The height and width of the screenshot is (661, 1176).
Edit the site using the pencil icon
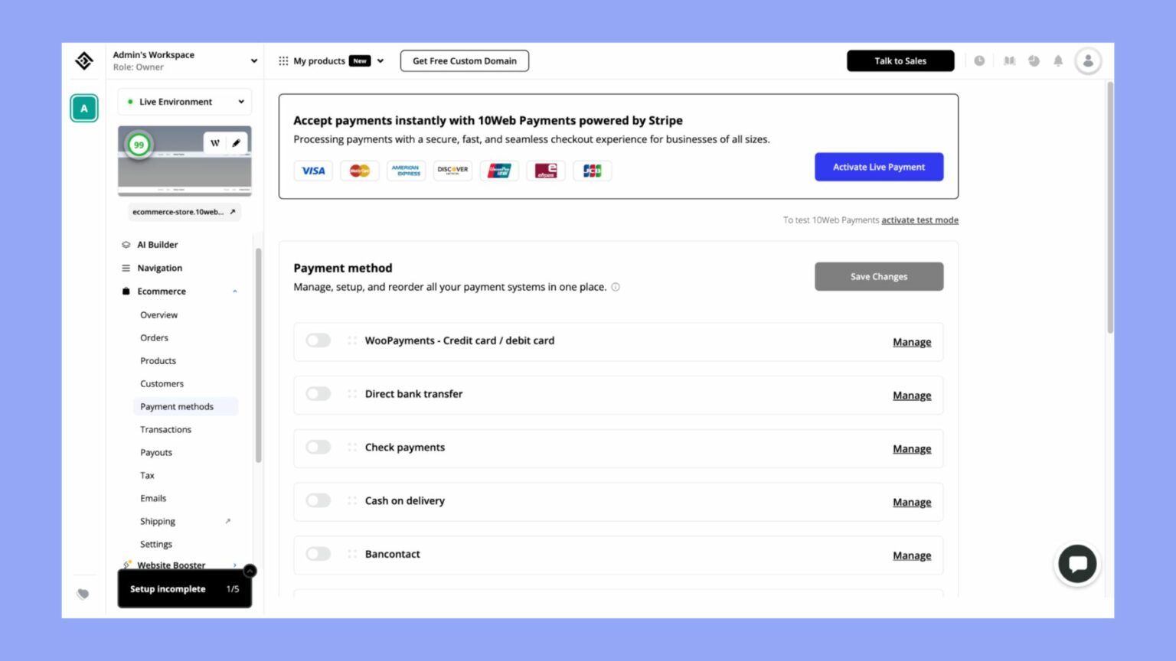236,142
